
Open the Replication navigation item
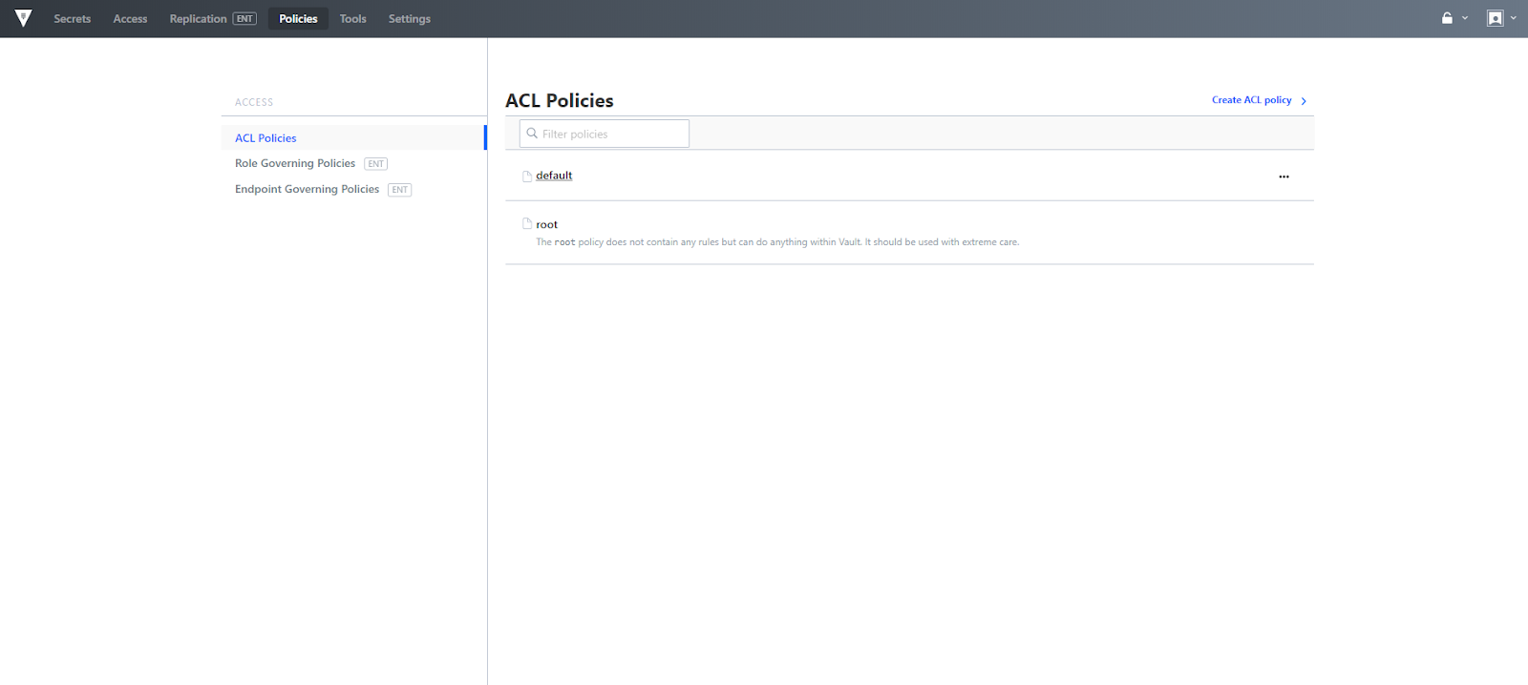[x=199, y=19]
